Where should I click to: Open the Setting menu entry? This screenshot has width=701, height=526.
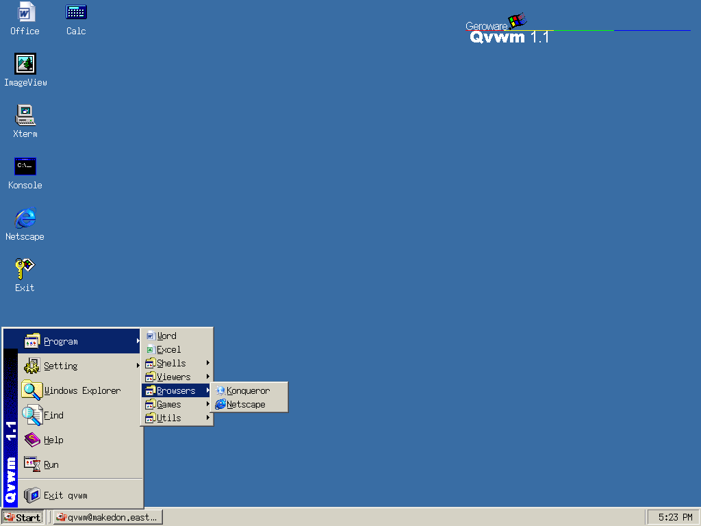point(79,366)
